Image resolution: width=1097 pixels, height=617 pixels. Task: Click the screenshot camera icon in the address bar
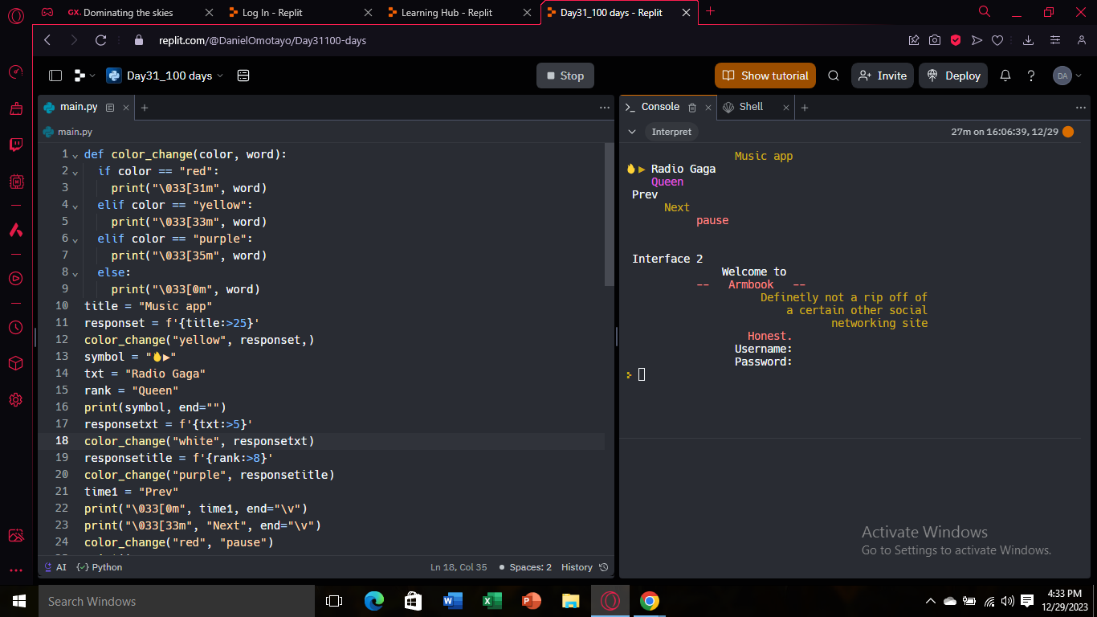pyautogui.click(x=934, y=39)
